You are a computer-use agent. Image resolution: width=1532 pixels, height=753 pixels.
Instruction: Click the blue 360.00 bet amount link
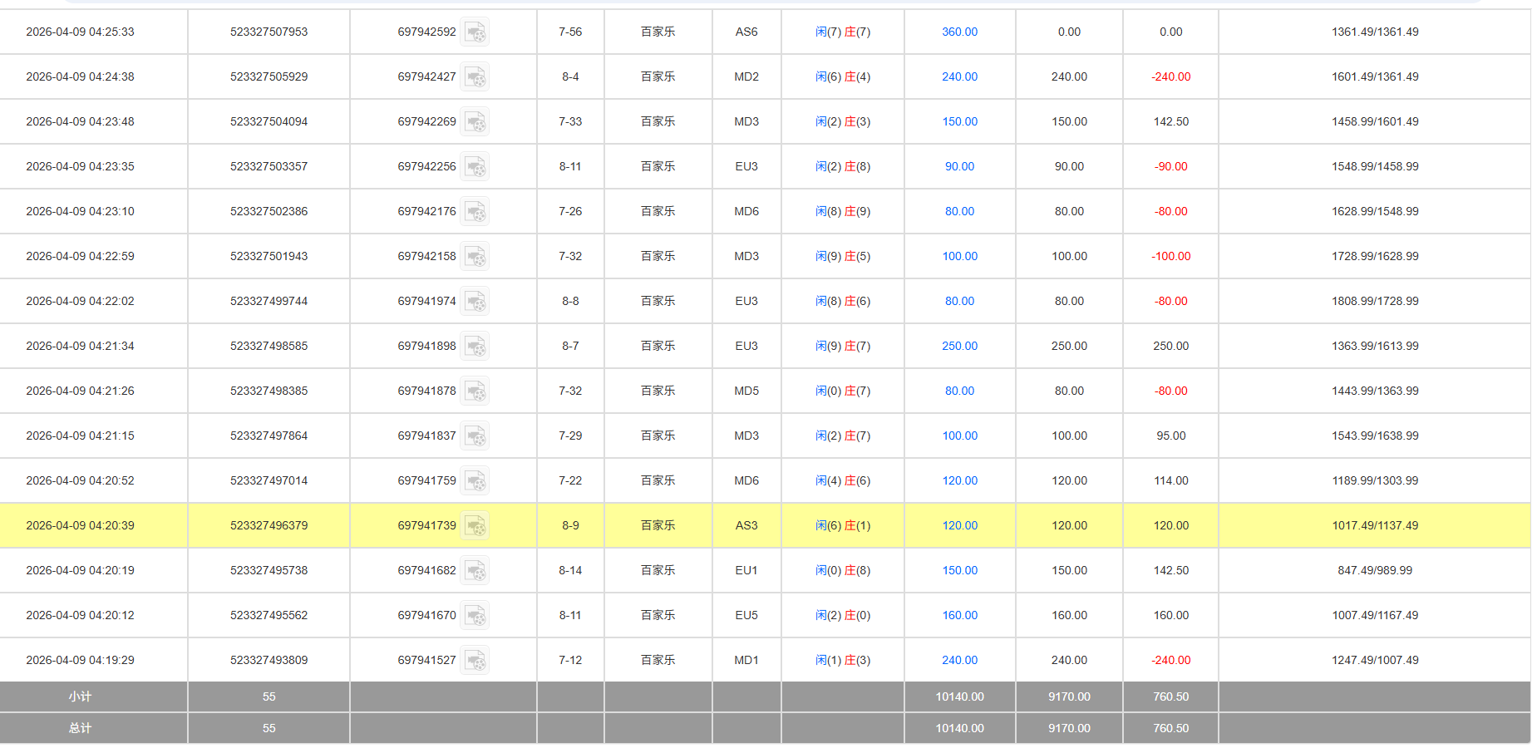point(959,32)
